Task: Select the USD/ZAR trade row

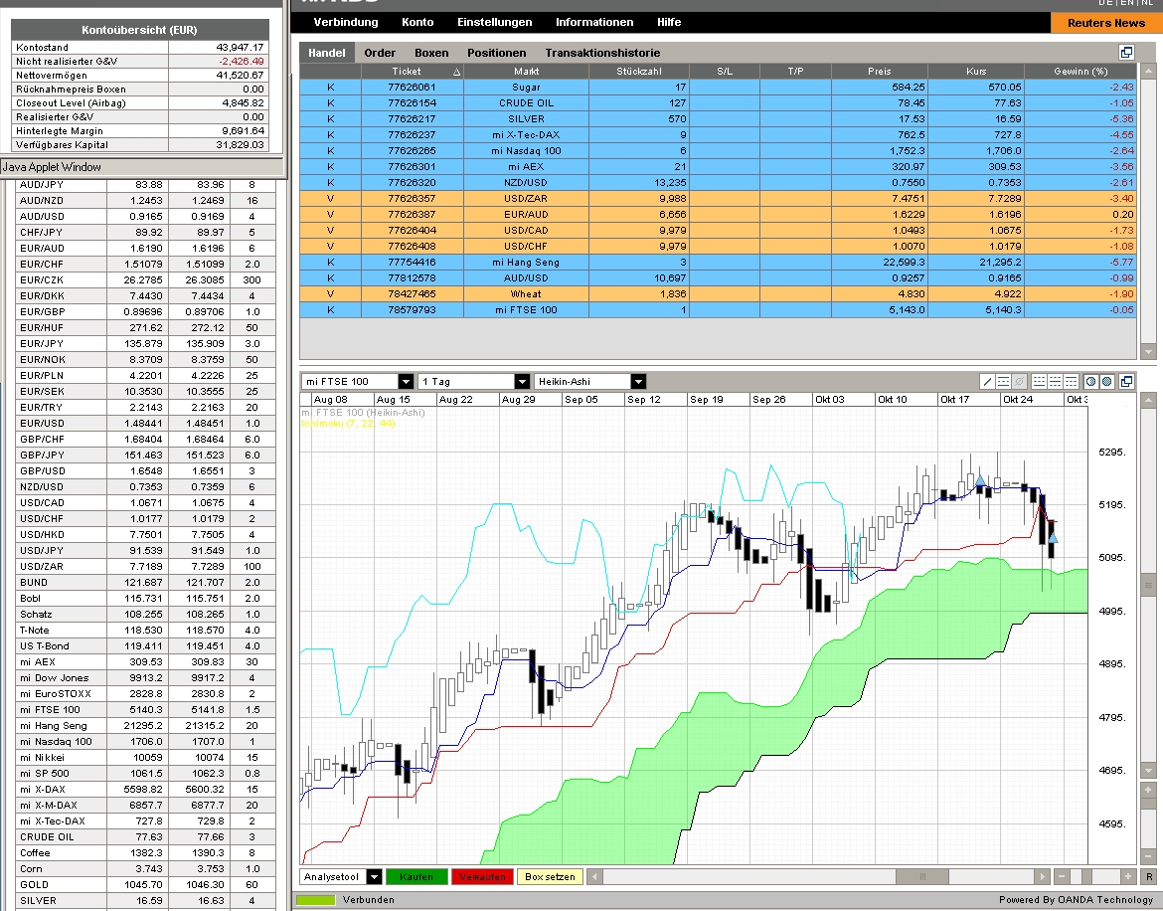Action: (x=718, y=198)
